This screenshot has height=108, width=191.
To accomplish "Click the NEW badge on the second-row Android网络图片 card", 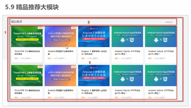I will click(x=74, y=67).
